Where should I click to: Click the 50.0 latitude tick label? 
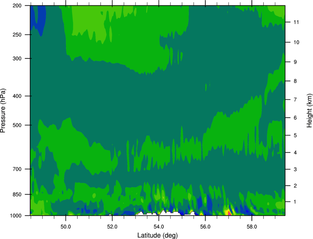coord(66,226)
